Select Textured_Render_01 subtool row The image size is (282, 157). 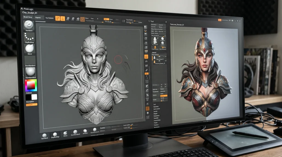point(159,62)
